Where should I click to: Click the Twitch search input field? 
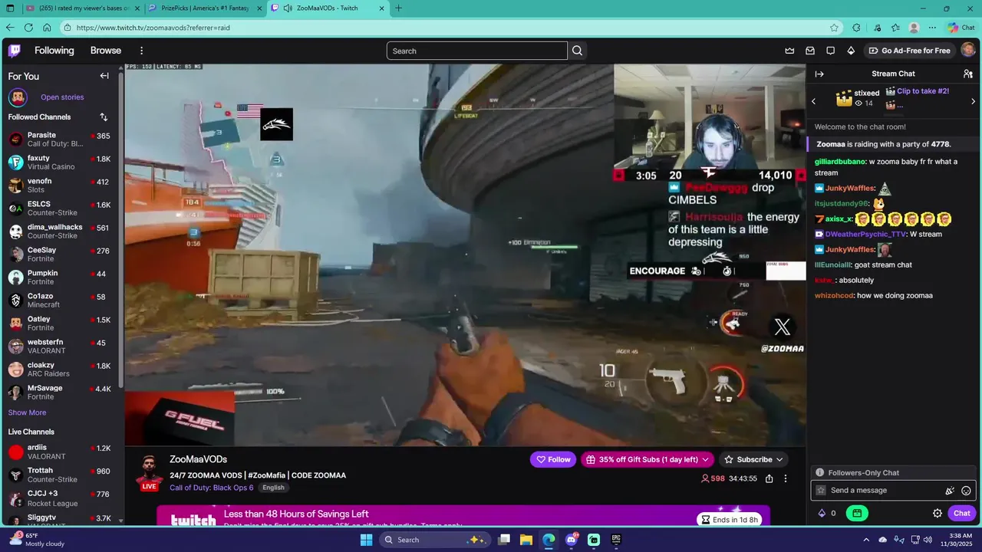(x=476, y=51)
